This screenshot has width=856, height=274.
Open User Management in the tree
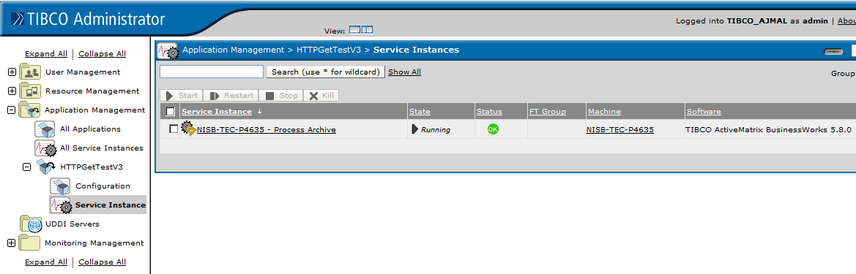coord(83,72)
